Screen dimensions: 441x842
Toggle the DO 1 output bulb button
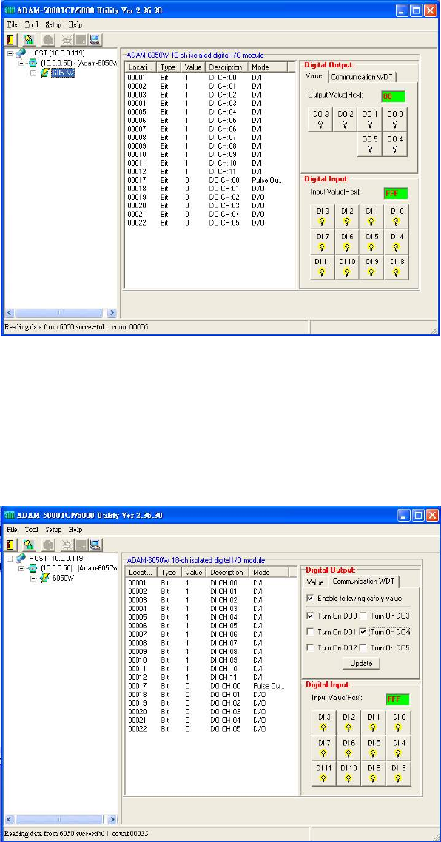370,118
